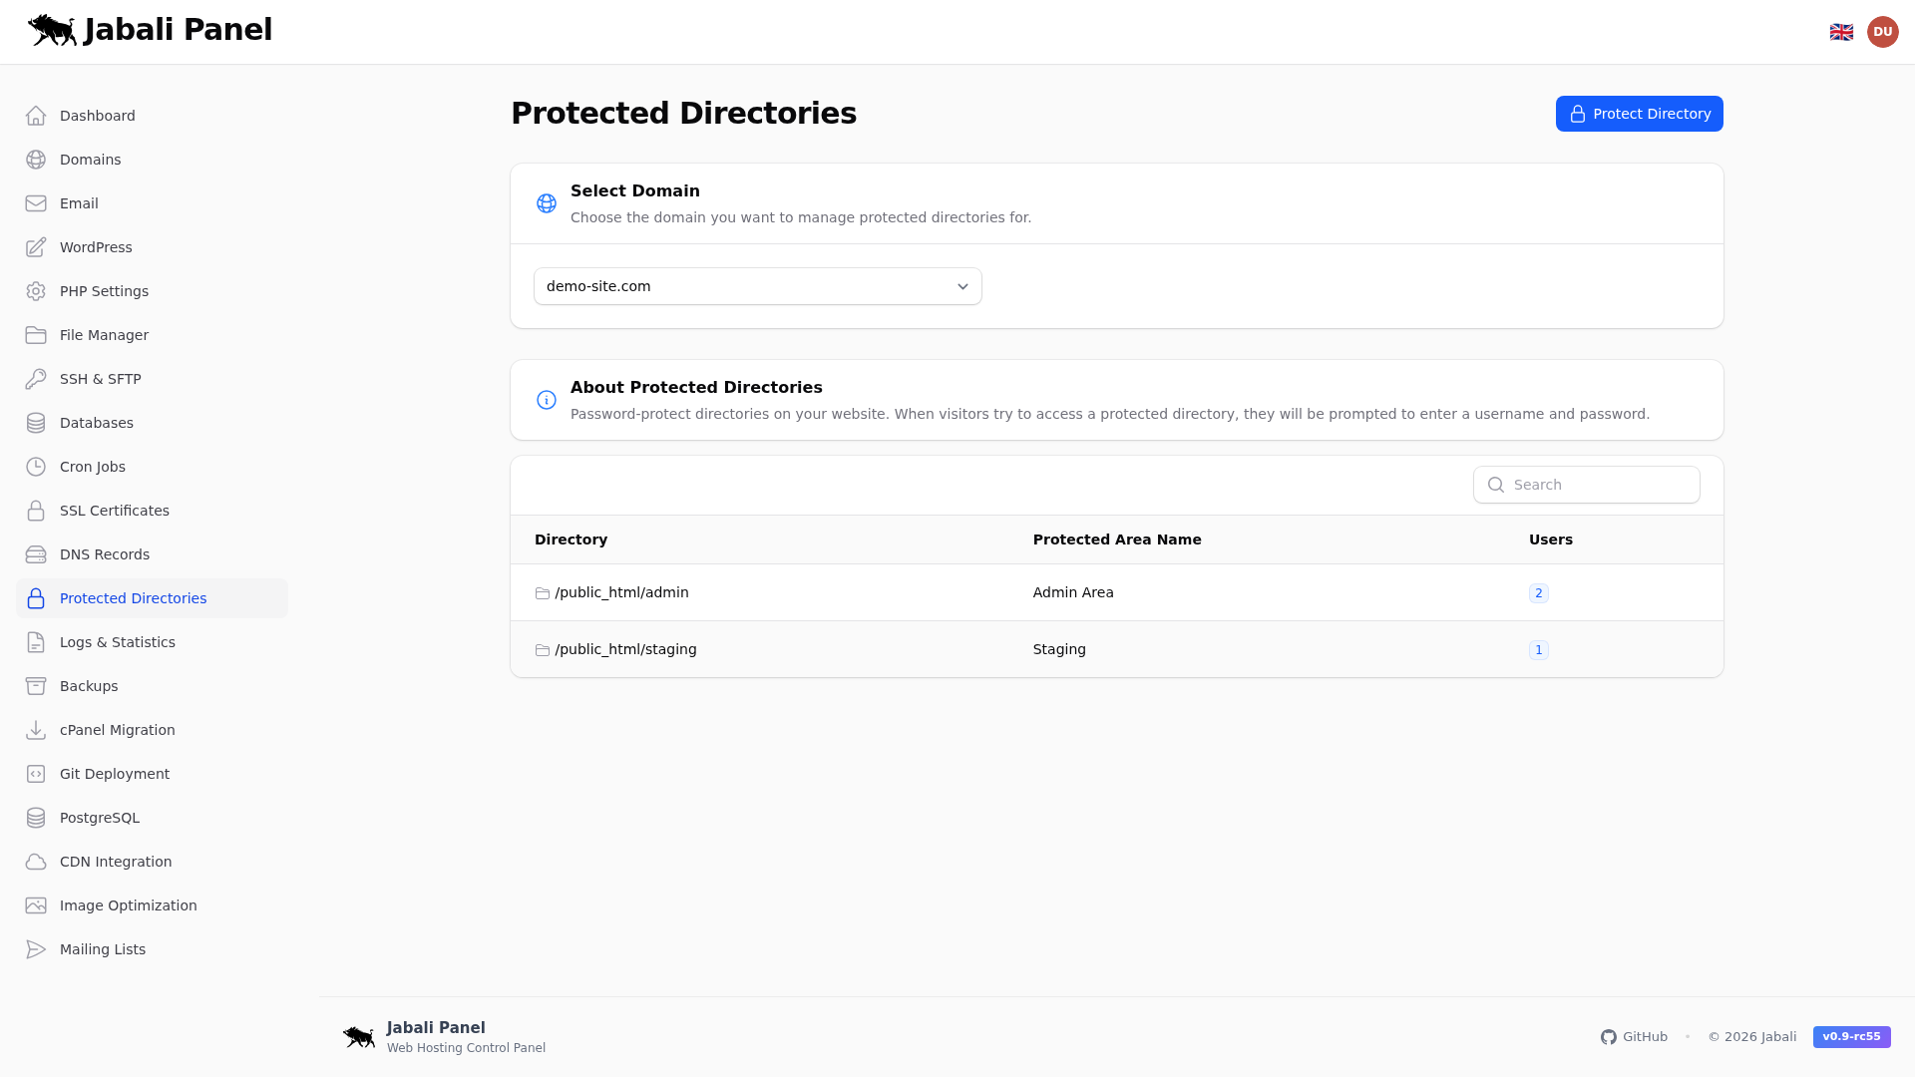
Task: Expand the domain selector chevron arrow
Action: coord(961,286)
